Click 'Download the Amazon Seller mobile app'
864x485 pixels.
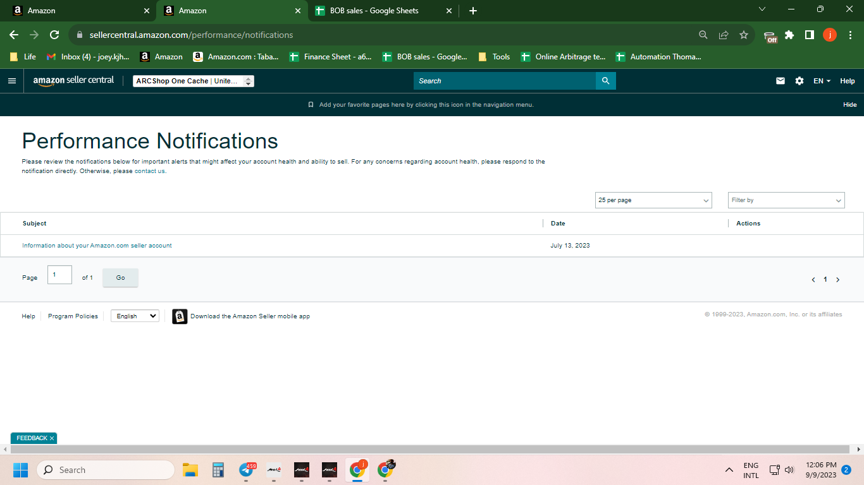pos(250,316)
